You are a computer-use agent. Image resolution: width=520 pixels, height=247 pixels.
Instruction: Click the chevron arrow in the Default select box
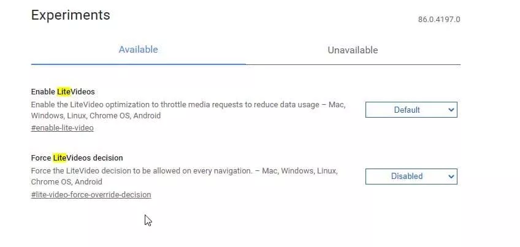click(x=451, y=110)
